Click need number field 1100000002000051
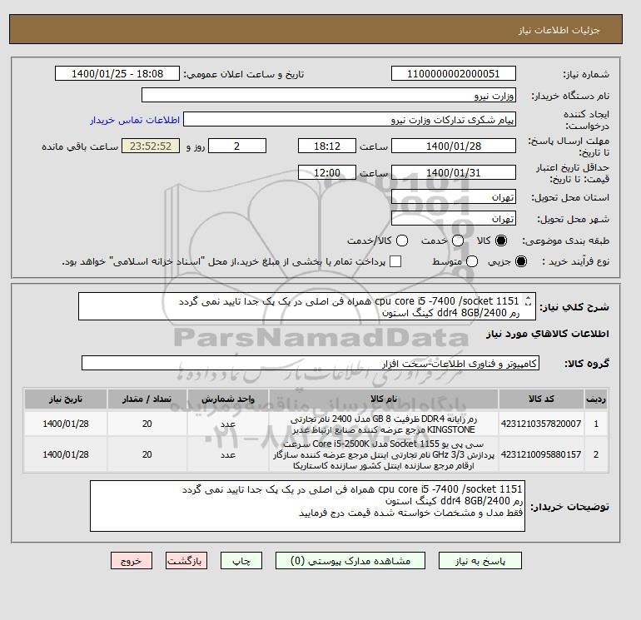This screenshot has width=641, height=620. (454, 74)
